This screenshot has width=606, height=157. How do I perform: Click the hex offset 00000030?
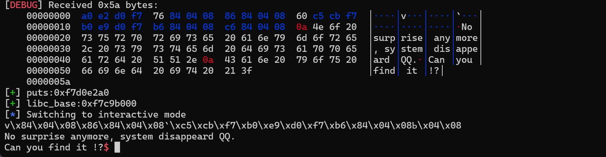[48, 49]
